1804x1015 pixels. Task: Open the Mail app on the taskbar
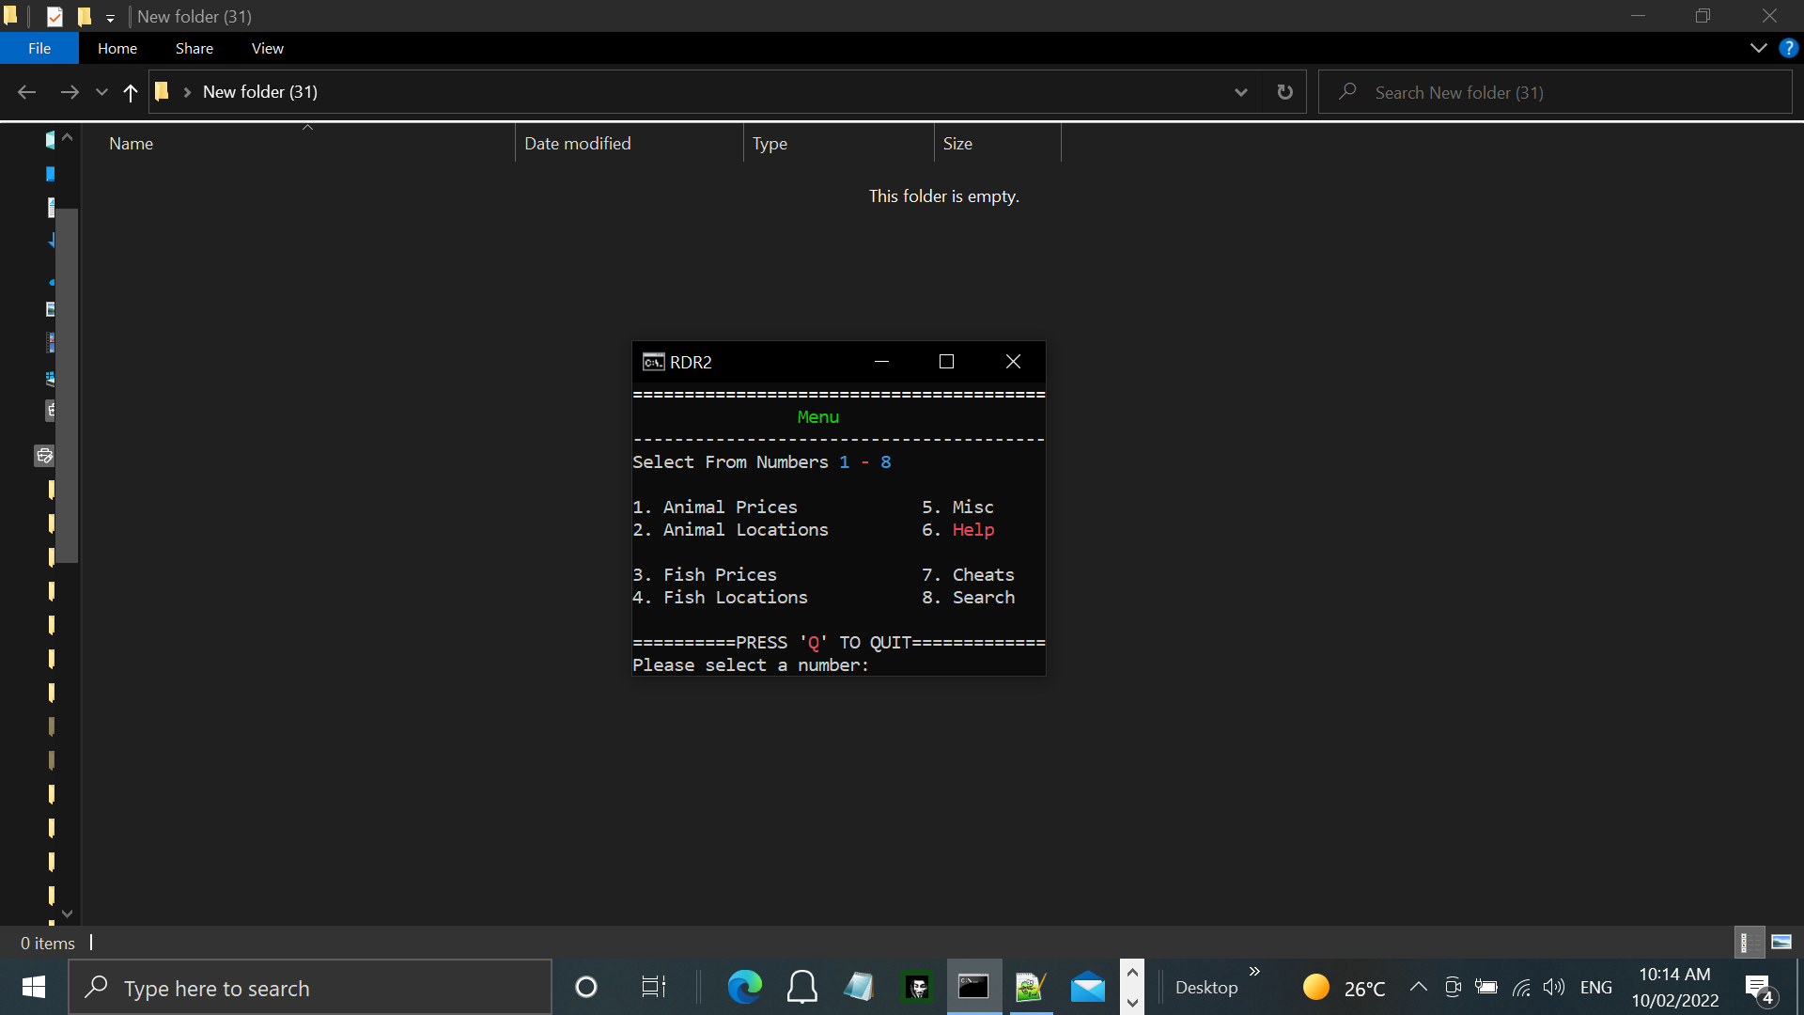[x=1087, y=988]
